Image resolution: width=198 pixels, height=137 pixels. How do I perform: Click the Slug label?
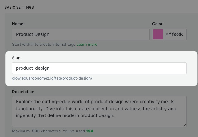16,58
